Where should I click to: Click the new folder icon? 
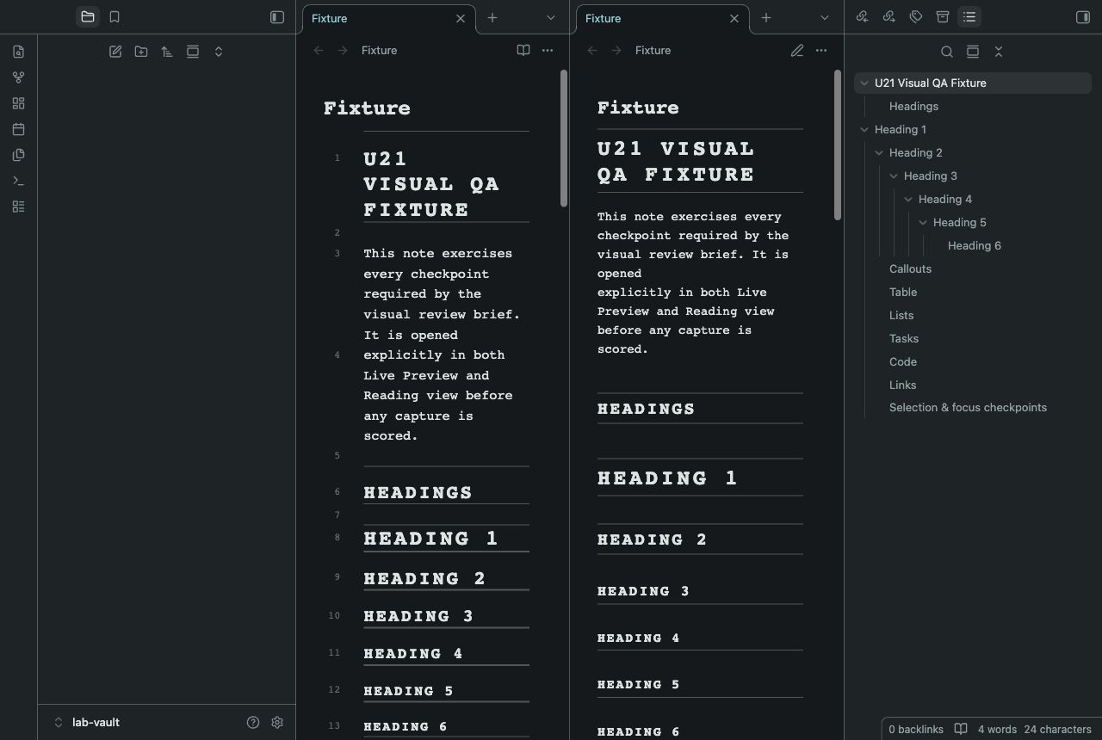coord(141,52)
